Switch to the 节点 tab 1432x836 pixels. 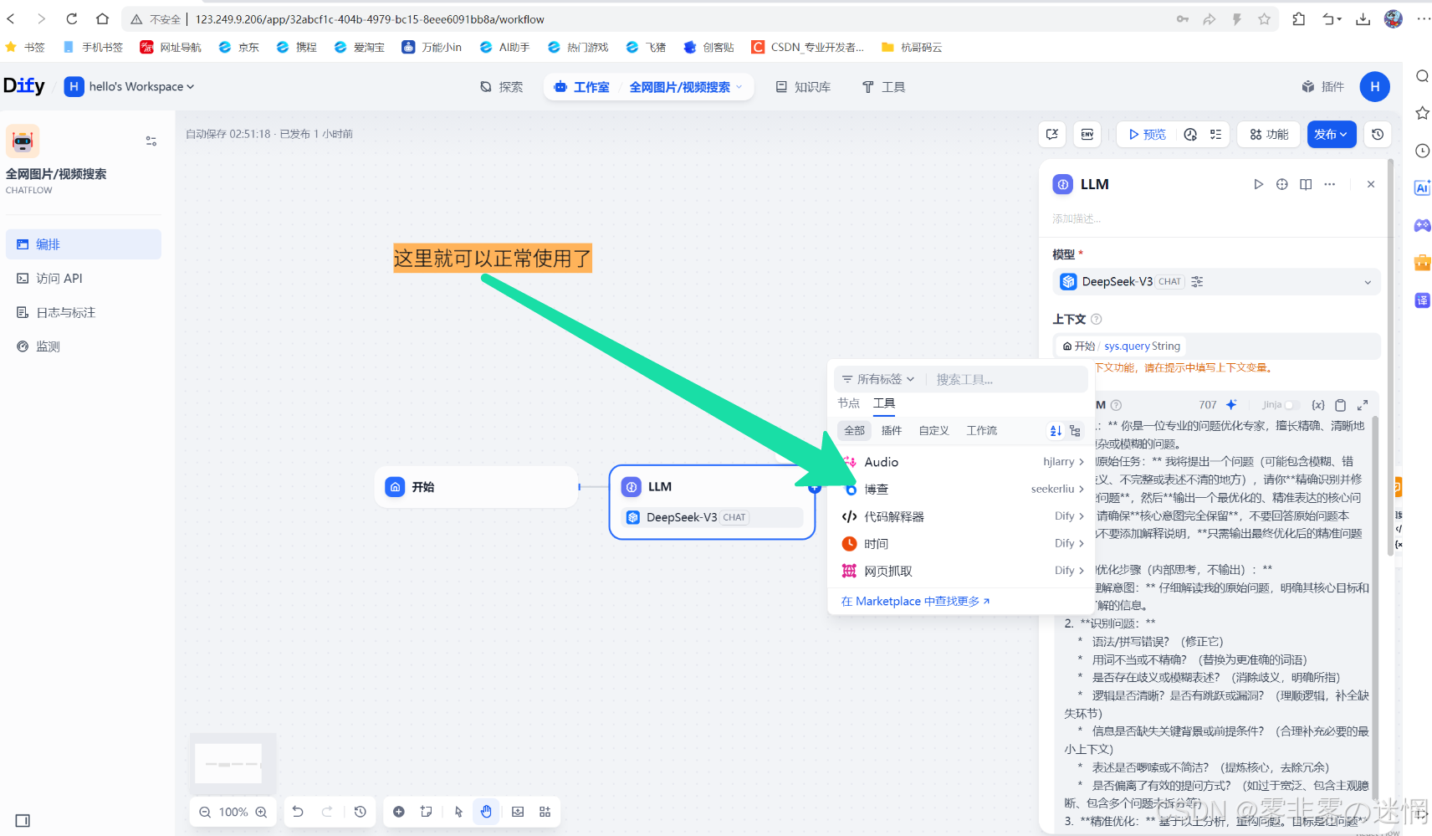click(x=849, y=403)
